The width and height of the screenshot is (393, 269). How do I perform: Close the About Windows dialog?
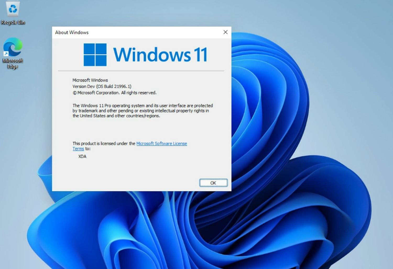(225, 32)
